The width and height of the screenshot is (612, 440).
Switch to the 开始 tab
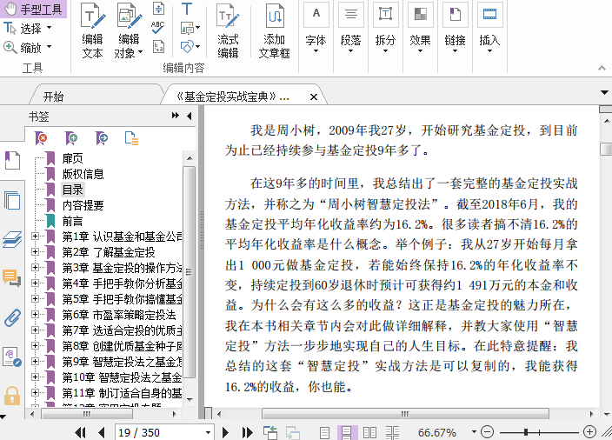pos(54,97)
